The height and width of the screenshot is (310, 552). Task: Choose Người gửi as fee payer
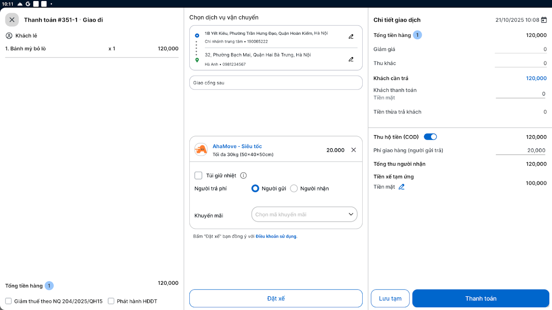255,188
